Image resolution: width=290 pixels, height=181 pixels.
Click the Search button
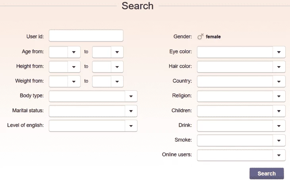(267, 173)
